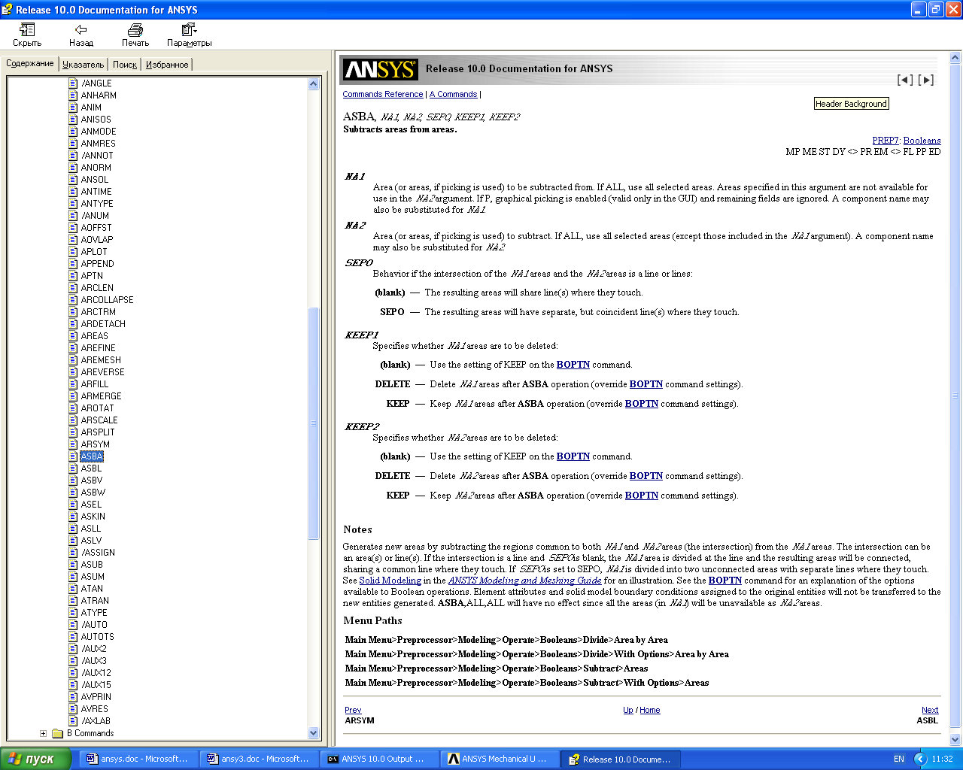Open BOPTN link in the Notes paragraph
Screen dimensions: 963x770
[x=725, y=581]
